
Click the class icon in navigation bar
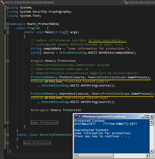[x=2, y=2]
